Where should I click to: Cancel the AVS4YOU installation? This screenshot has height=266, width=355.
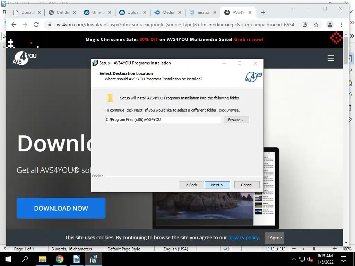click(247, 185)
